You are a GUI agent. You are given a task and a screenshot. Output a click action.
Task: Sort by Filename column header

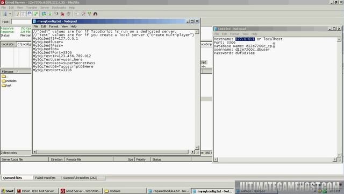click(16, 72)
